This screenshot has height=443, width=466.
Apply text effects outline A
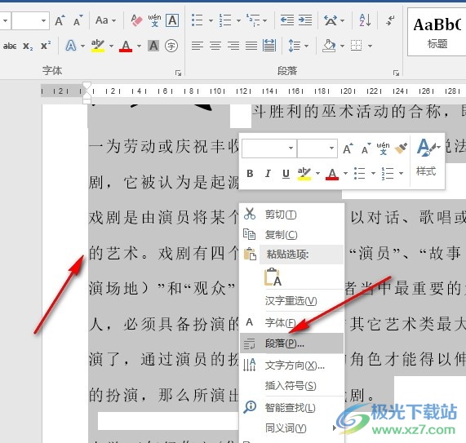[71, 46]
